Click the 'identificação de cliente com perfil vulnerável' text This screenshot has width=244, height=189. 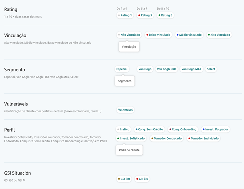click(53, 111)
